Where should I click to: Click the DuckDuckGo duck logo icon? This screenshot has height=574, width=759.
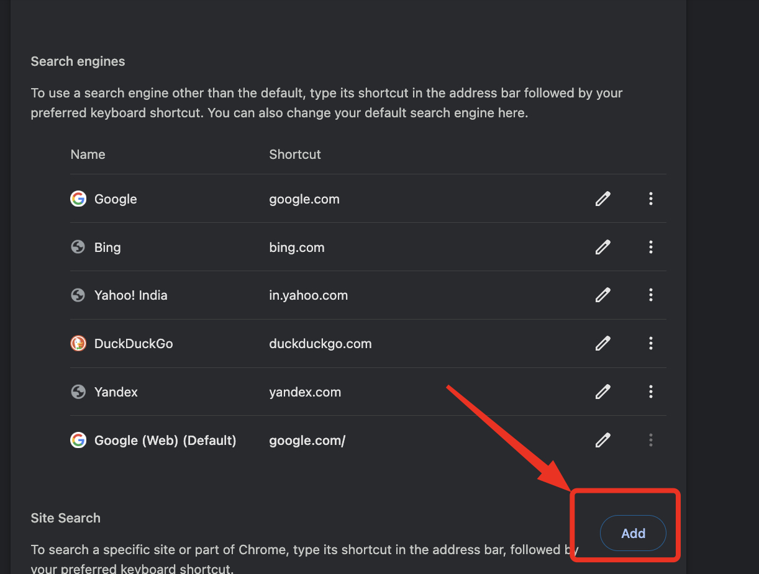click(x=78, y=343)
